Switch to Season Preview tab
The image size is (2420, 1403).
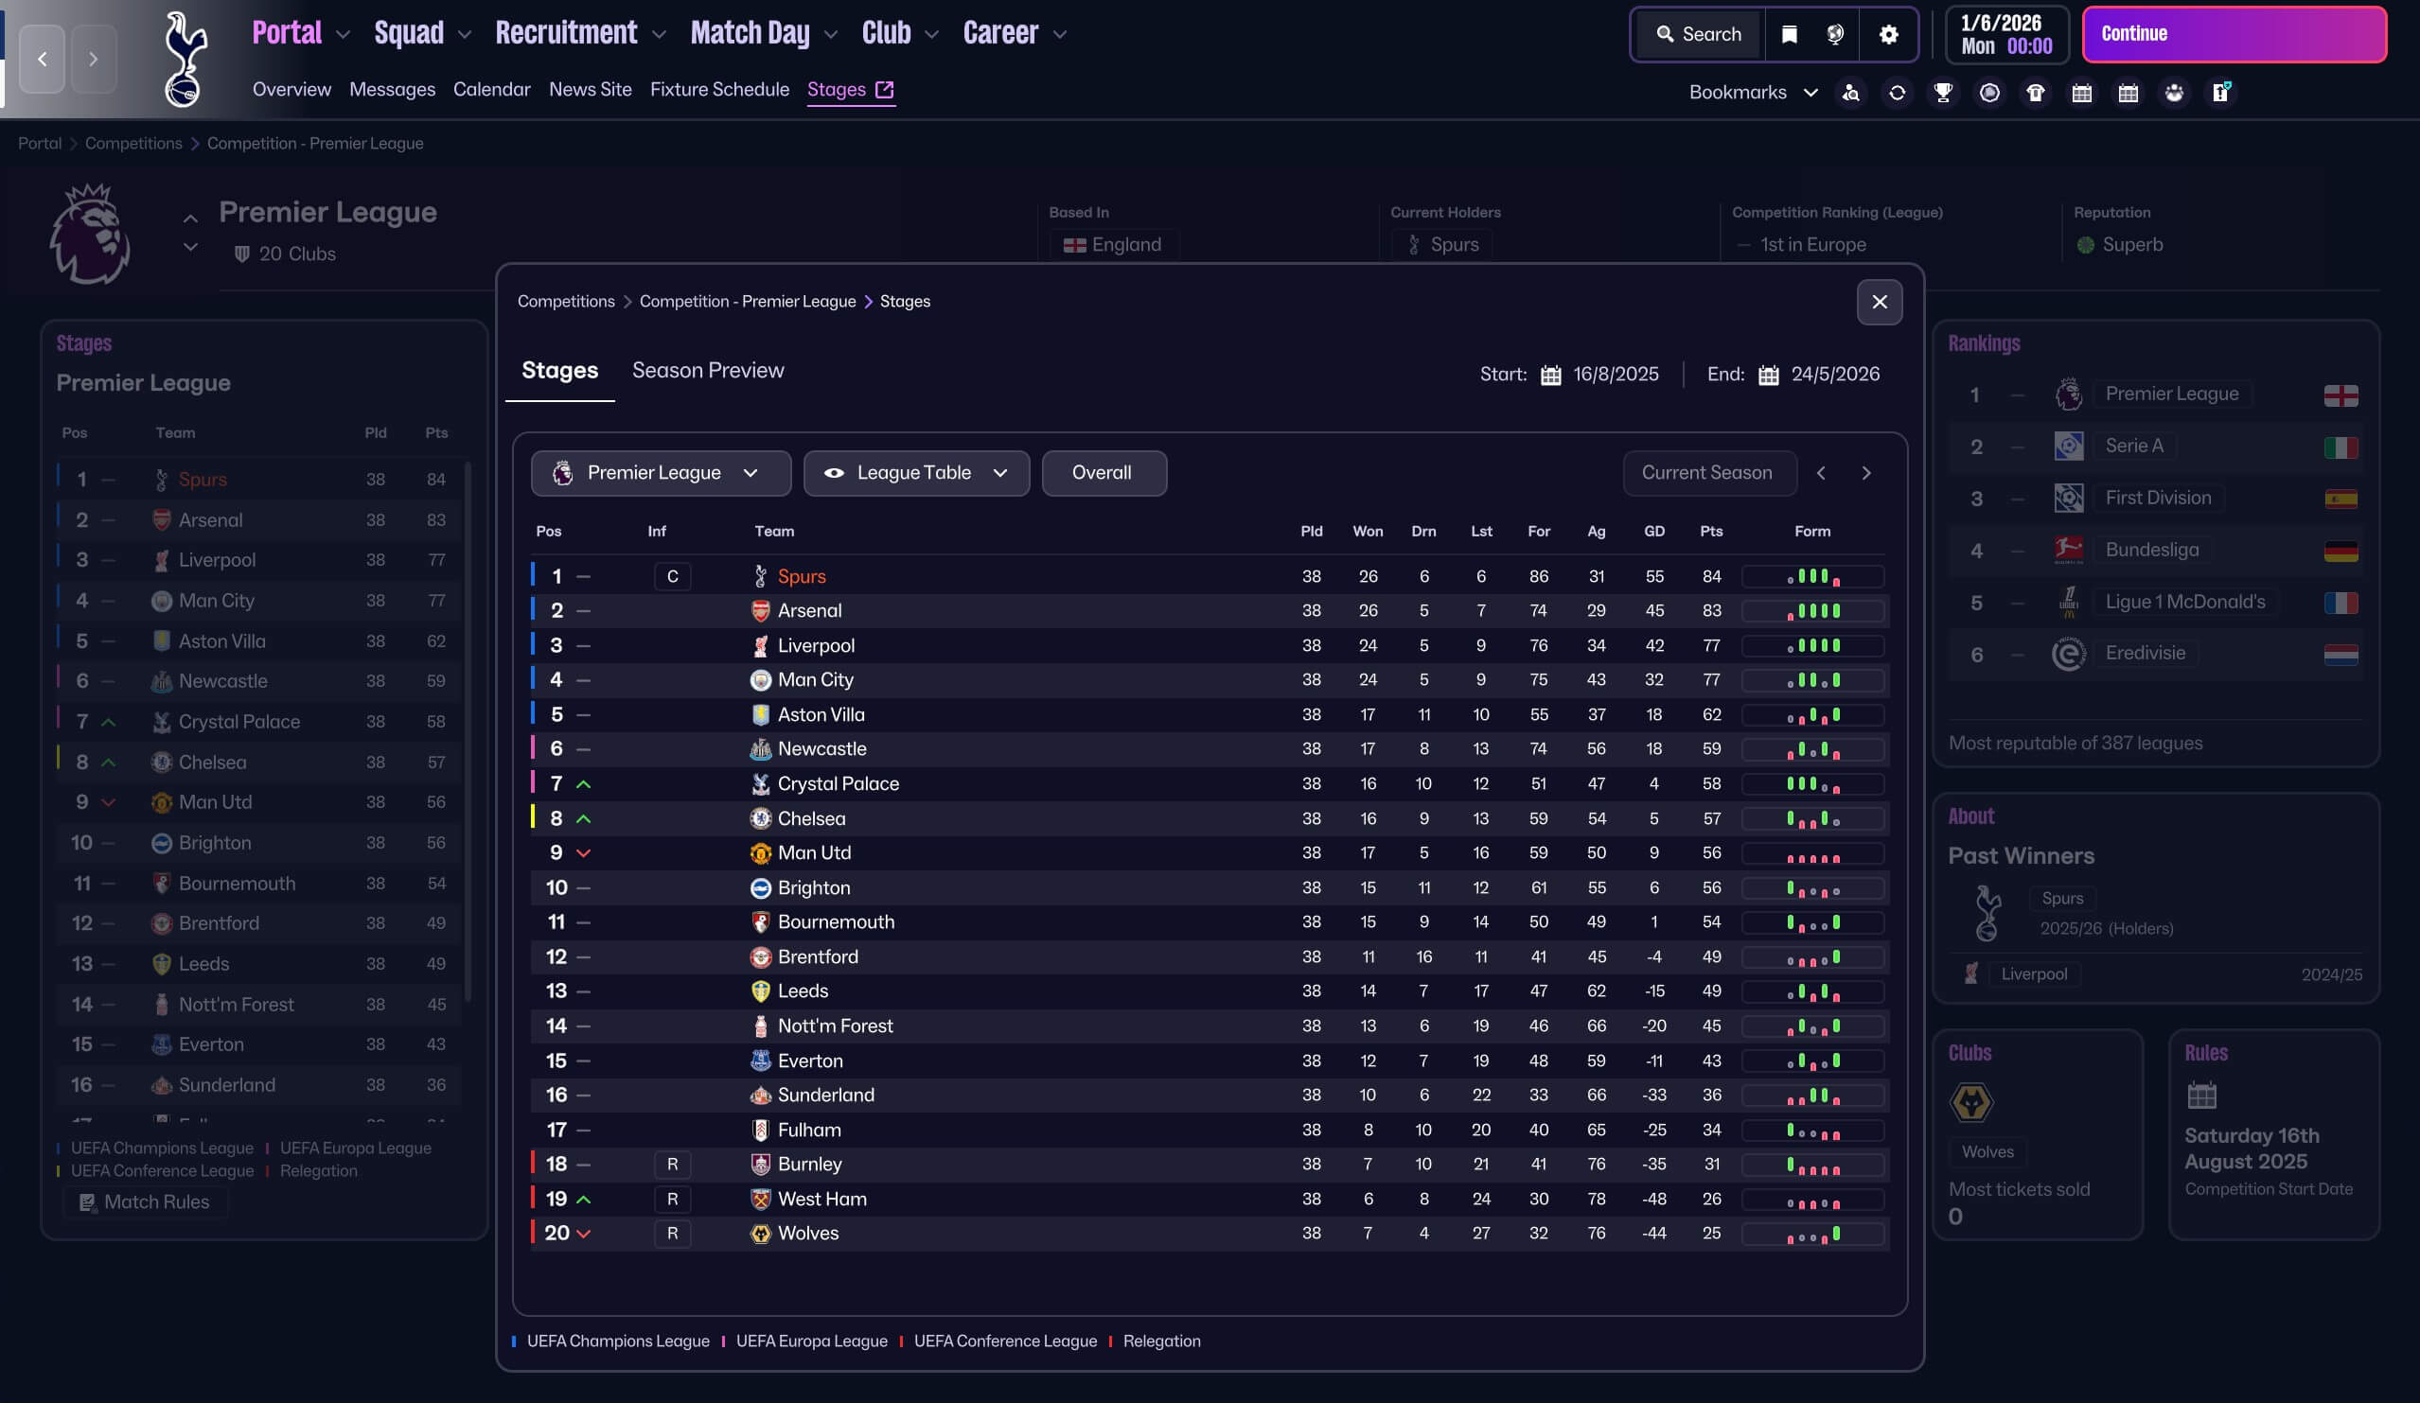pos(707,371)
